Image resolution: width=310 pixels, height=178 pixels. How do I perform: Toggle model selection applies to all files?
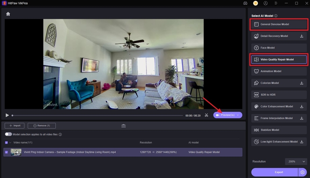pos(8,134)
